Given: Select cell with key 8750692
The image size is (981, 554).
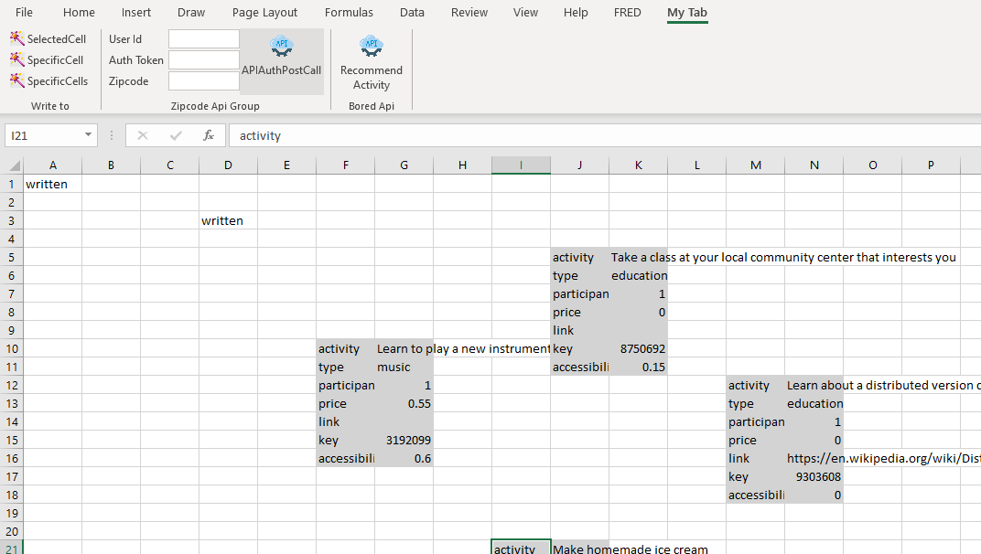Looking at the screenshot, I should click(638, 348).
